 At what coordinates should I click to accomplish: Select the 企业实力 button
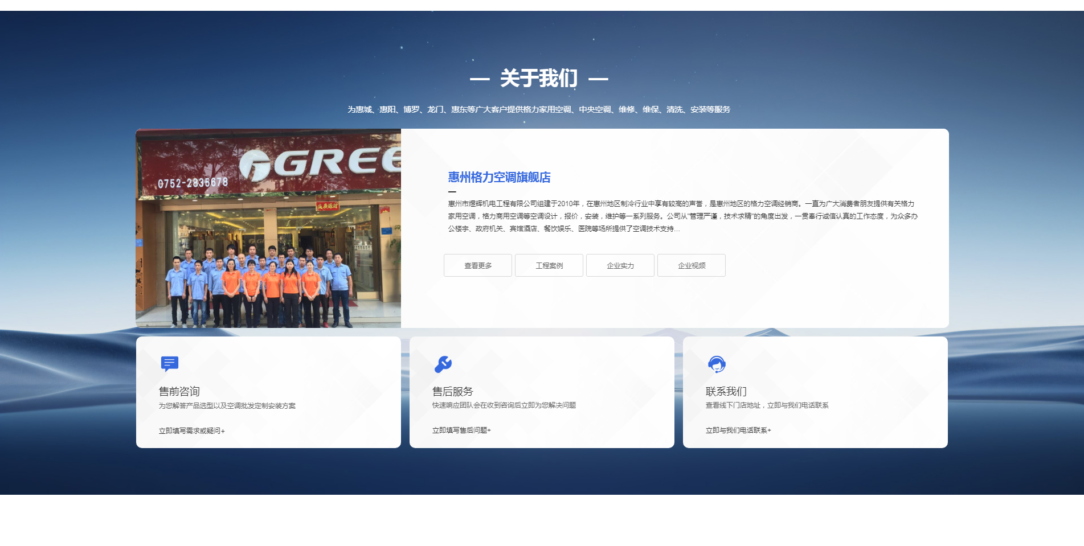[620, 265]
